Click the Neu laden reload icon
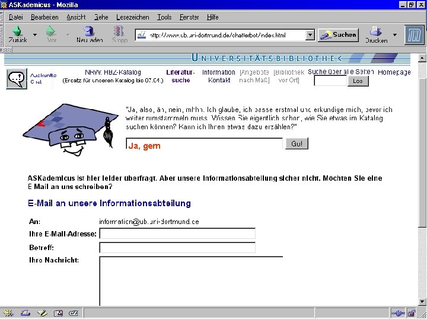 89,31
